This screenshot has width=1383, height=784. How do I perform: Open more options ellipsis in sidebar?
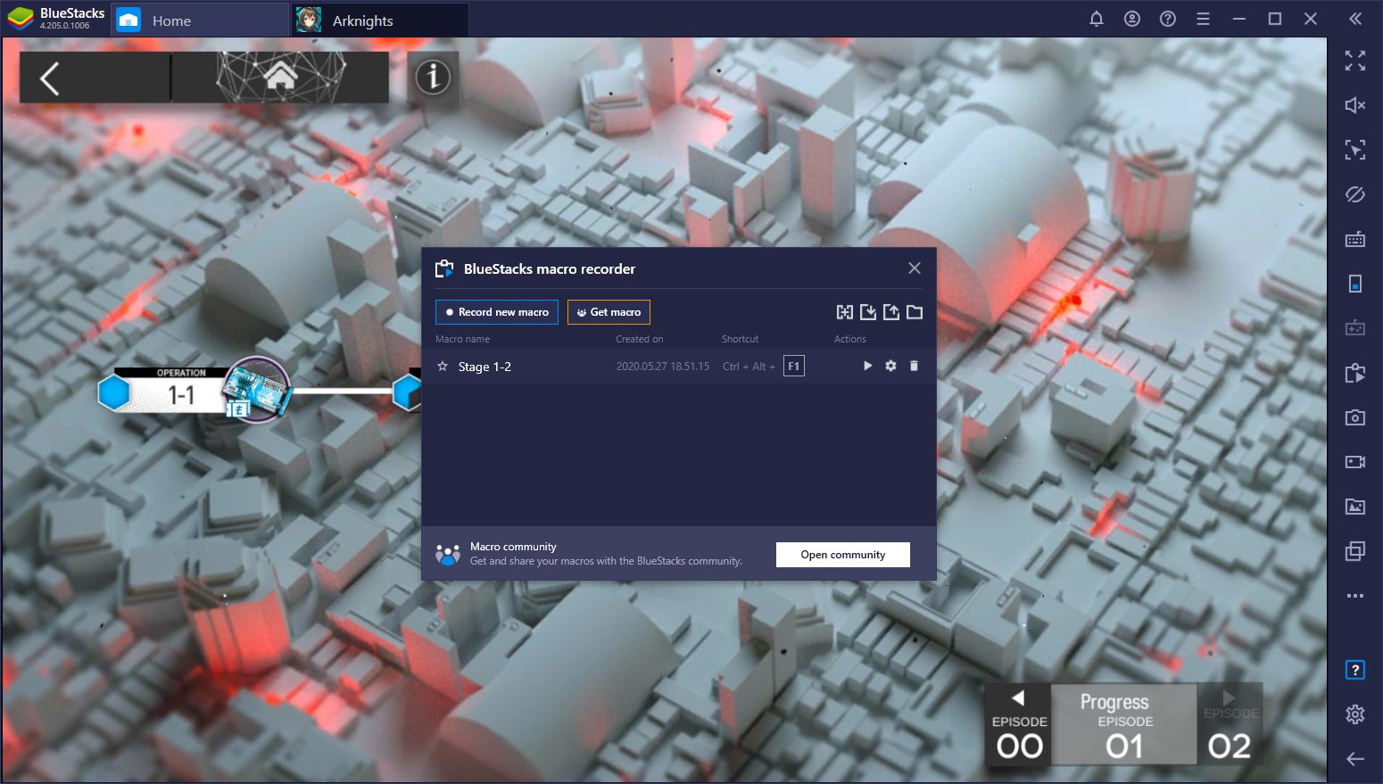click(1355, 596)
